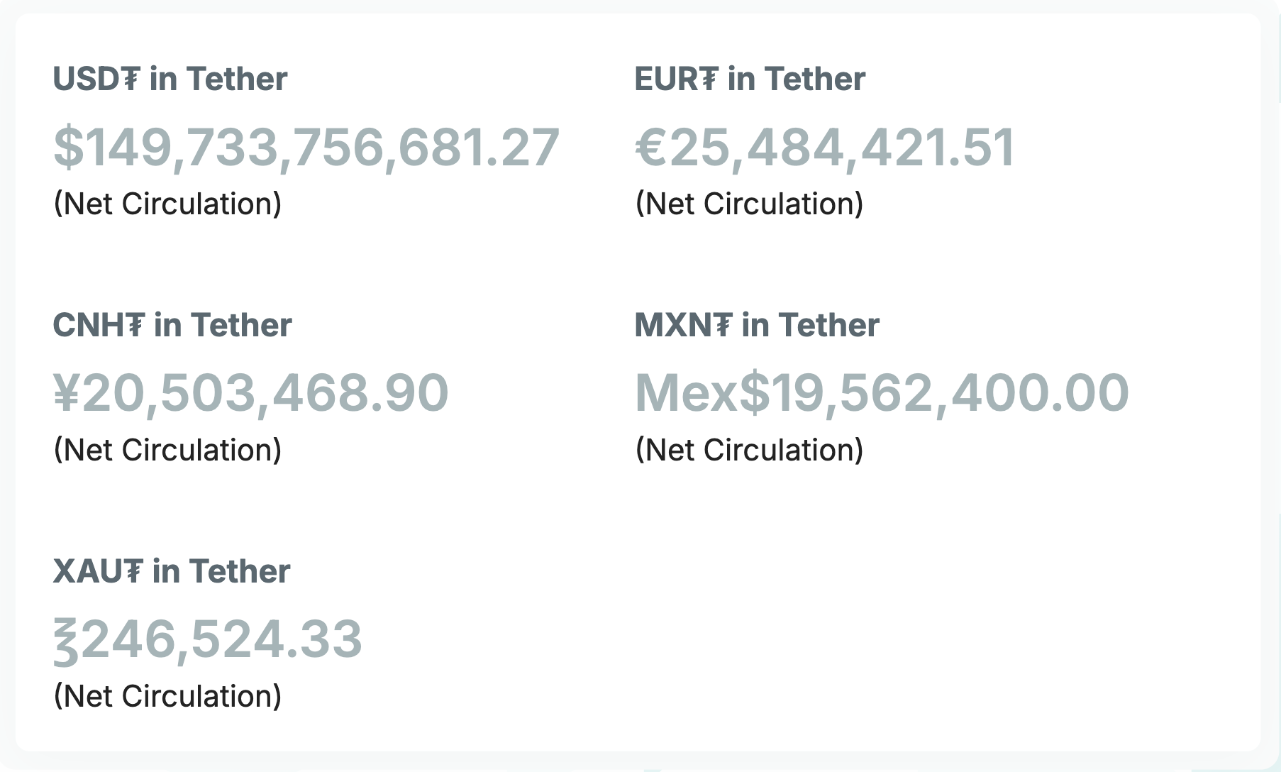Click the dollar sign before 149,733,756,681.27

tap(68, 148)
